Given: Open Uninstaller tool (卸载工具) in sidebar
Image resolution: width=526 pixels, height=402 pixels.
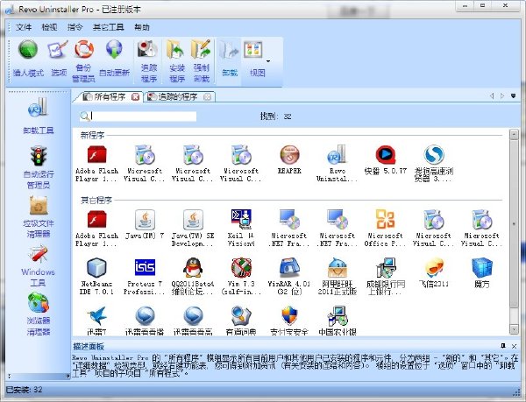Looking at the screenshot, I should coord(39,116).
